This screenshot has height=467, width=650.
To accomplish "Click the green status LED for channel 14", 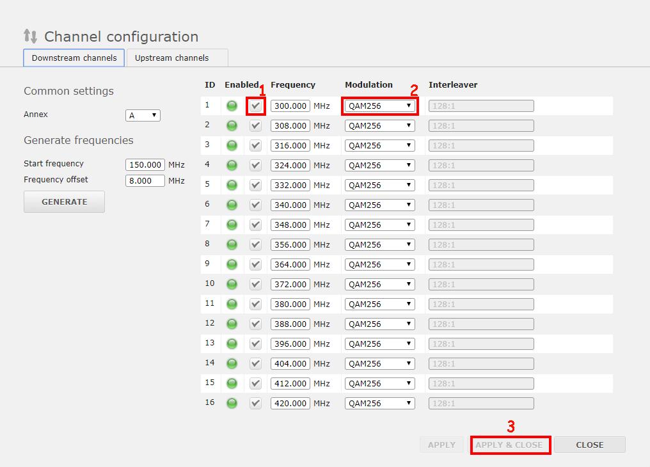I will (x=232, y=364).
